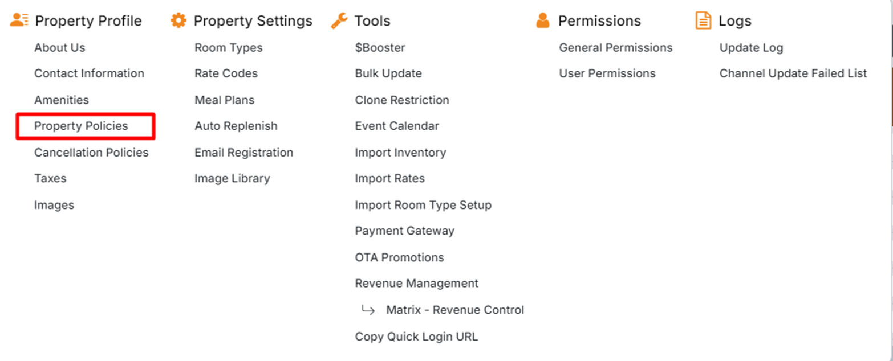The image size is (893, 361).
Task: Click Copy Quick Login URL
Action: point(416,337)
